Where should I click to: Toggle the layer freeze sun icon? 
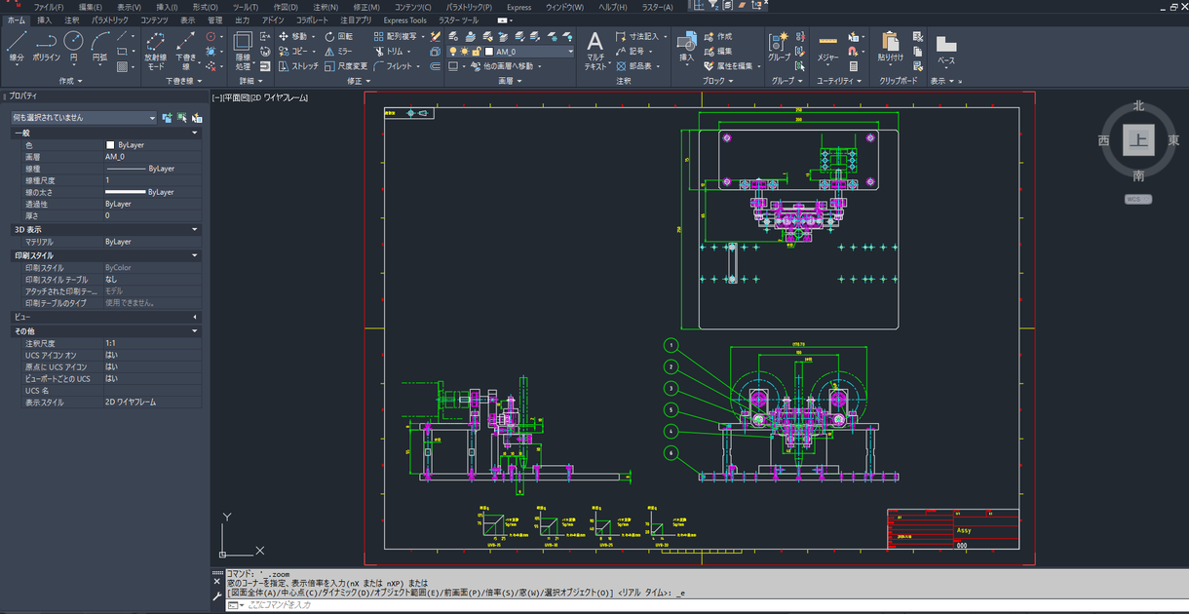[x=464, y=52]
